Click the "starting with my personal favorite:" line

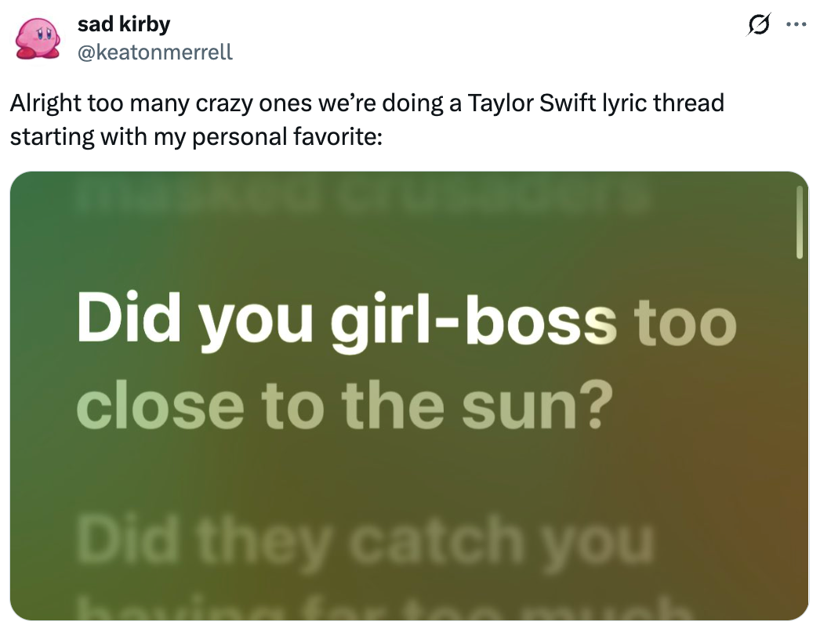tap(196, 136)
